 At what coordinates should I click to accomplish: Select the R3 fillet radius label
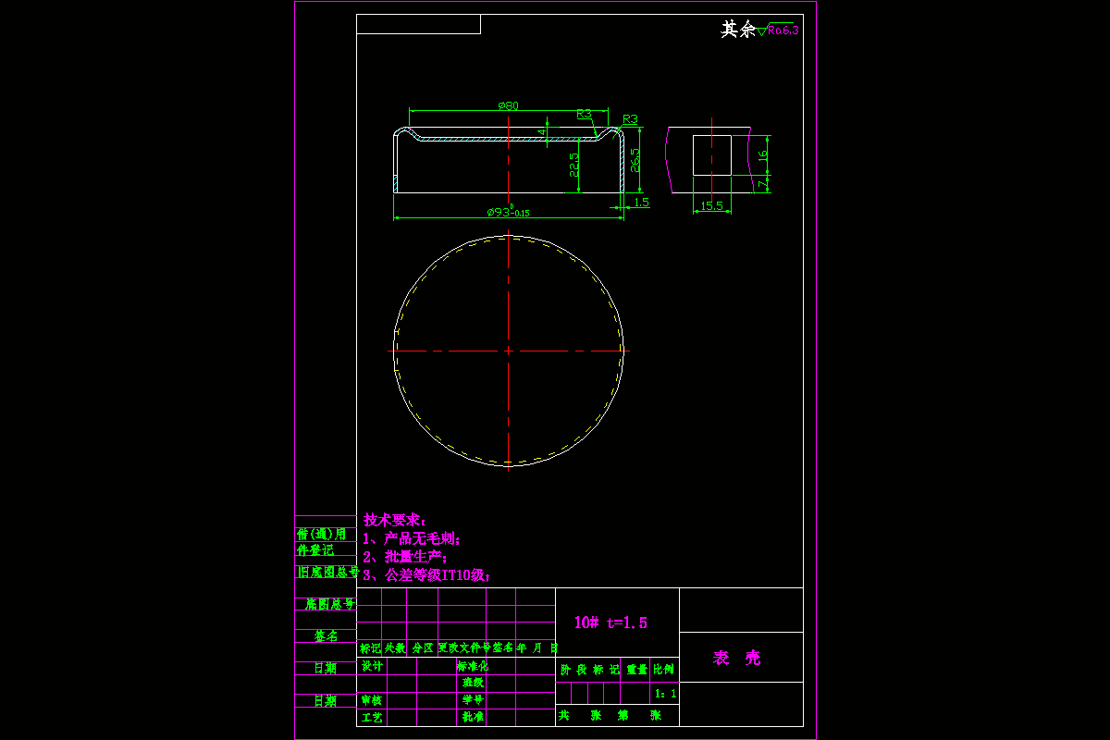point(585,113)
